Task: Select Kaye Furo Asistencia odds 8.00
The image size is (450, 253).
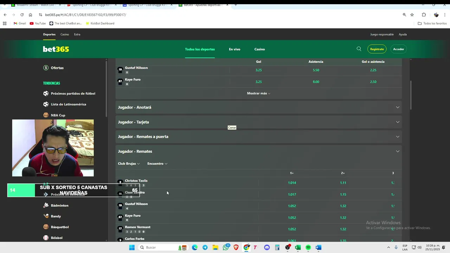Action: [x=316, y=82]
